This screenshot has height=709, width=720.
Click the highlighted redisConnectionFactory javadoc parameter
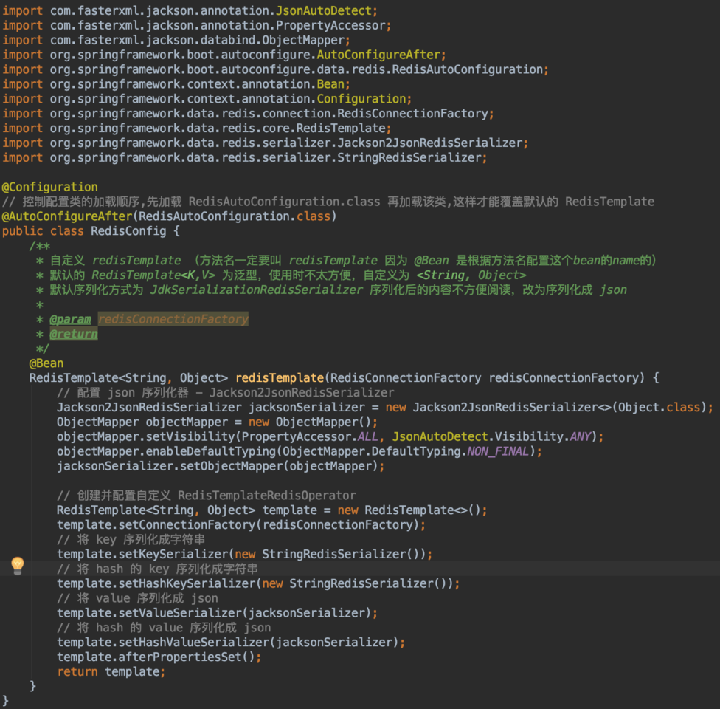point(173,319)
